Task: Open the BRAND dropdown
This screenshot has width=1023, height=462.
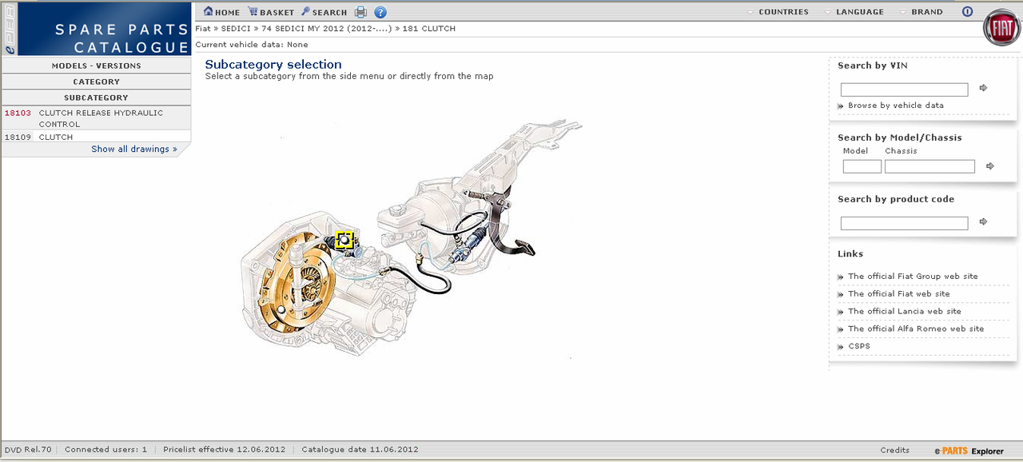Action: click(x=921, y=12)
